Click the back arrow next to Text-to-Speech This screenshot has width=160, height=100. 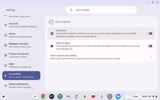(x=51, y=22)
